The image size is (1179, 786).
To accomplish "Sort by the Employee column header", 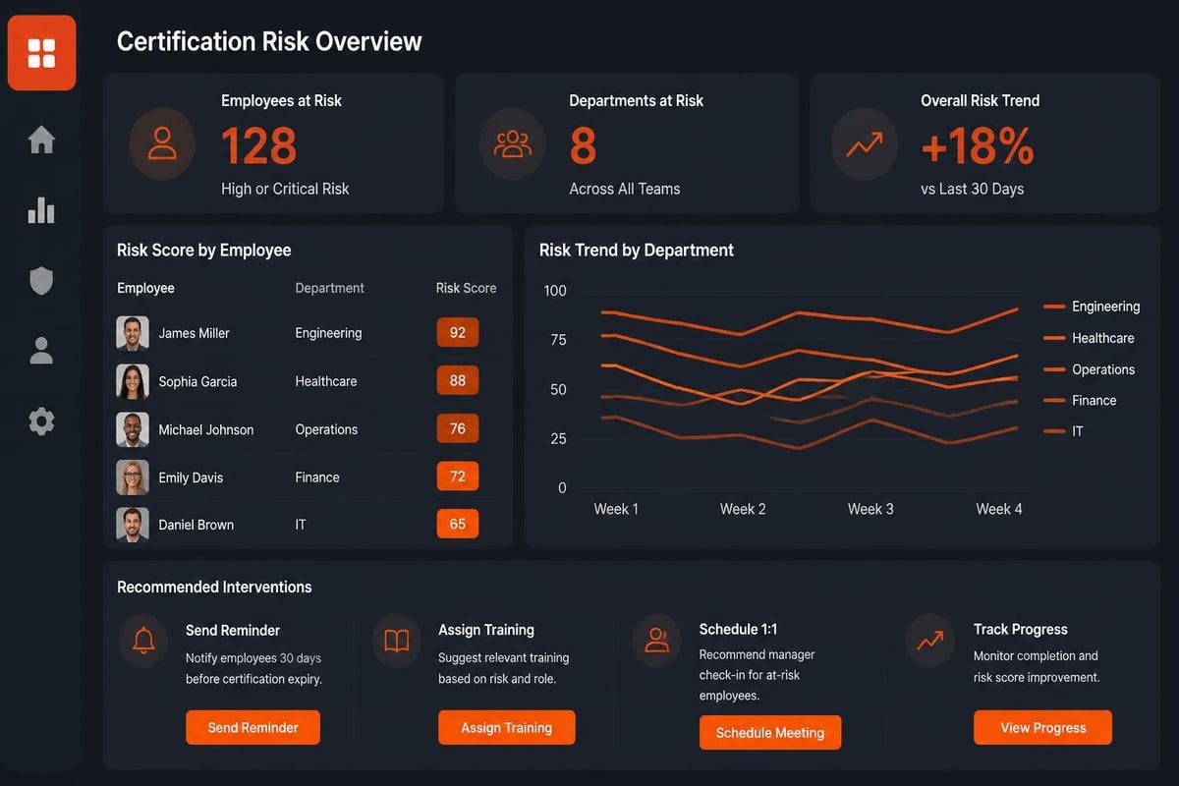I will (145, 288).
